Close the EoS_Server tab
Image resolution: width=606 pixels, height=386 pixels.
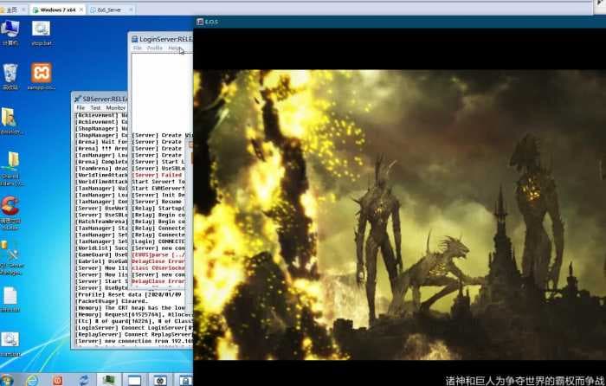coord(131,10)
